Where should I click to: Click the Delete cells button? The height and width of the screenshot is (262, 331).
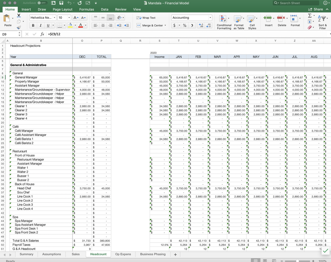tap(282, 20)
